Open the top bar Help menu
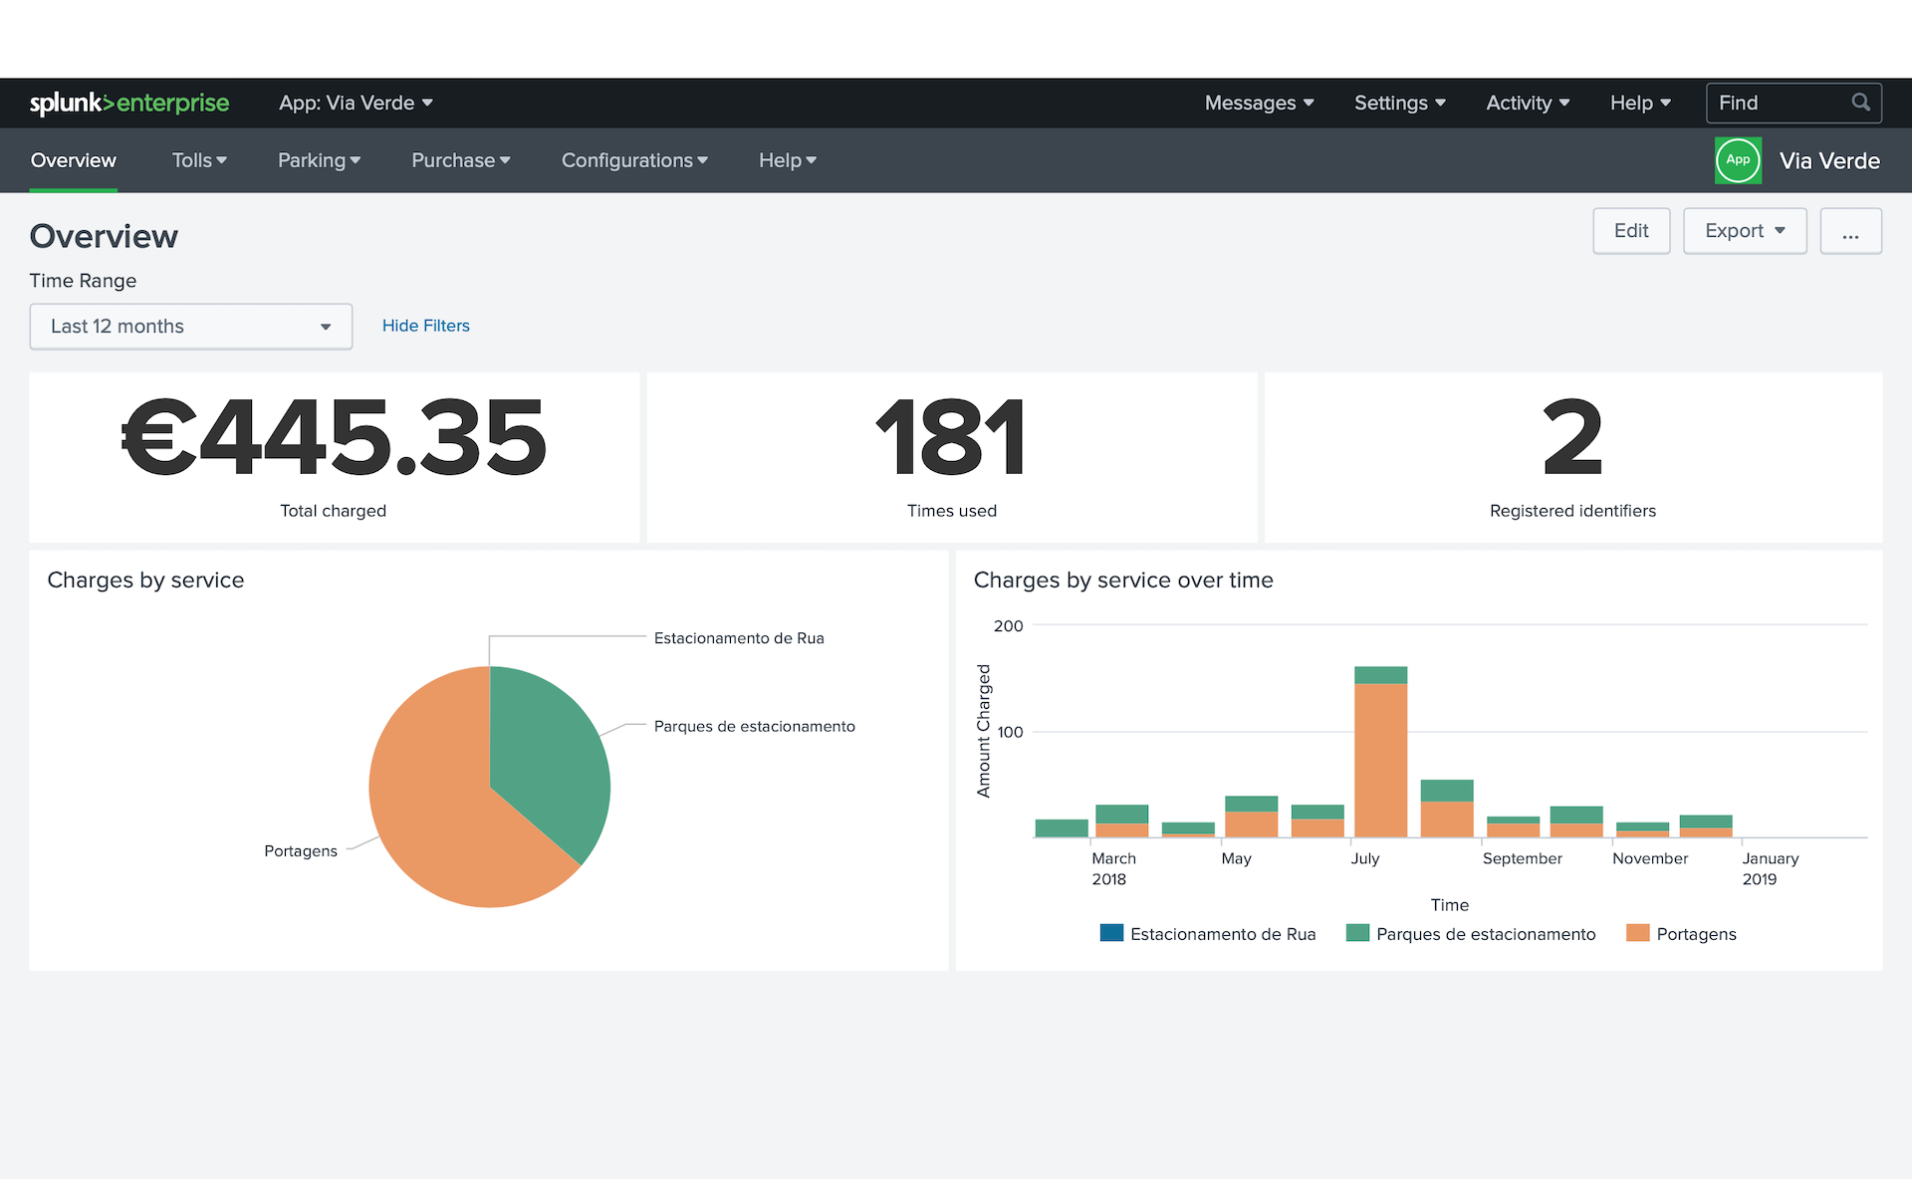The height and width of the screenshot is (1179, 1912). tap(1640, 103)
